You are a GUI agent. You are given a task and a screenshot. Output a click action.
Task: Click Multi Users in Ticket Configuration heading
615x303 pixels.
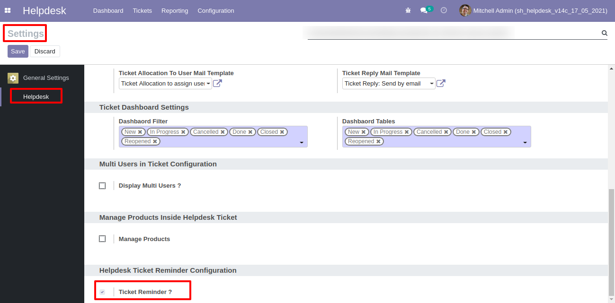click(x=158, y=164)
